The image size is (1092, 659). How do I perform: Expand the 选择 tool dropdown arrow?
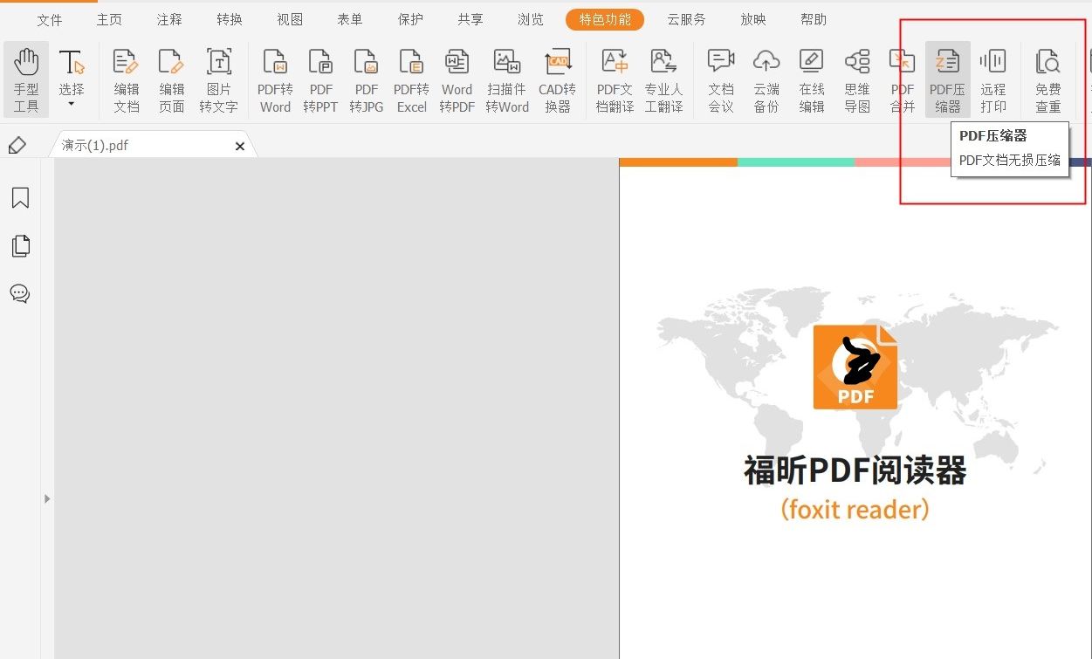click(72, 103)
